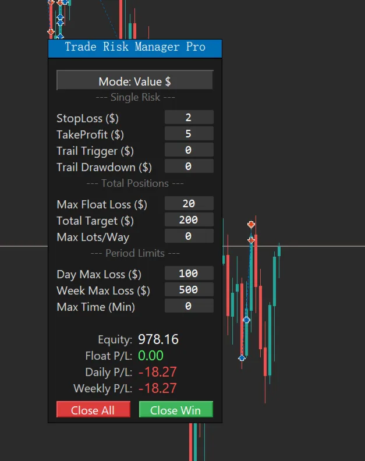Click the Trail Drawdown ($) label
Screen dimensions: 365x461
pyautogui.click(x=104, y=167)
